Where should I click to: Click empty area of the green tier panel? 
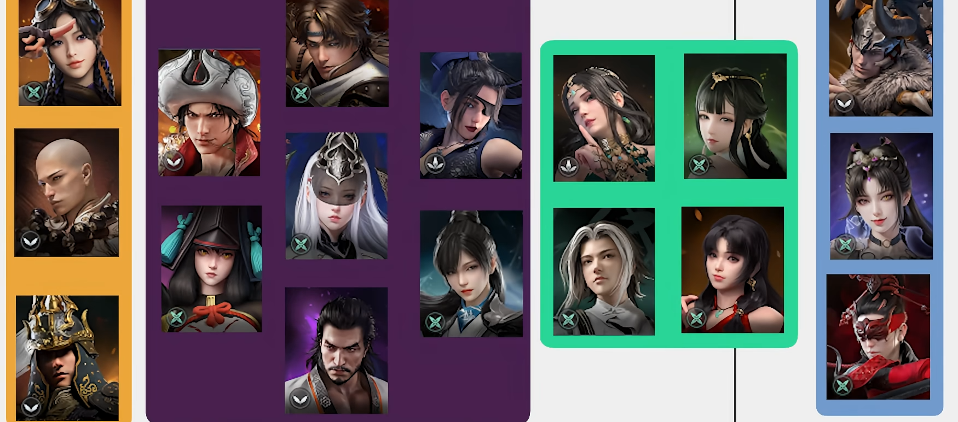point(668,194)
